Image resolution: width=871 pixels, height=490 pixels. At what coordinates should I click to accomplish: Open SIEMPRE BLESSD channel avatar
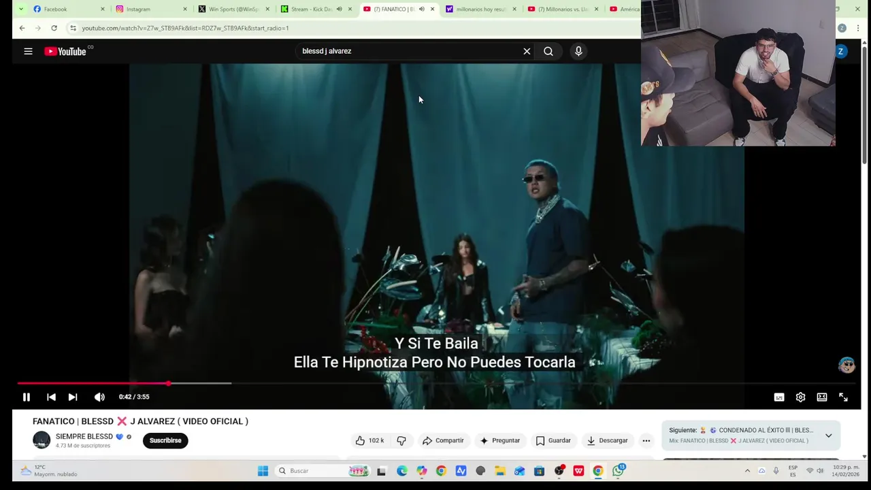[42, 440]
